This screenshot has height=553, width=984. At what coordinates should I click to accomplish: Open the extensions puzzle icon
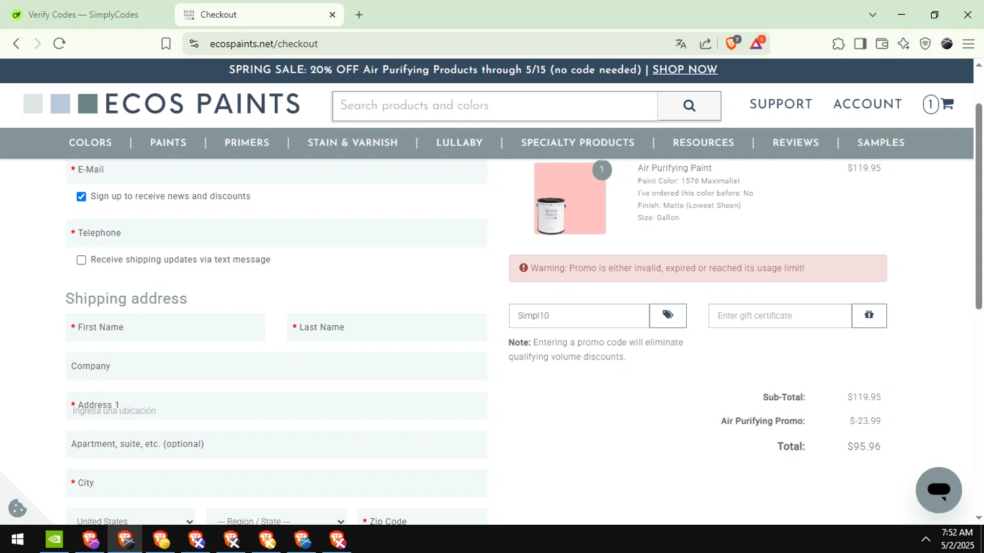[838, 43]
